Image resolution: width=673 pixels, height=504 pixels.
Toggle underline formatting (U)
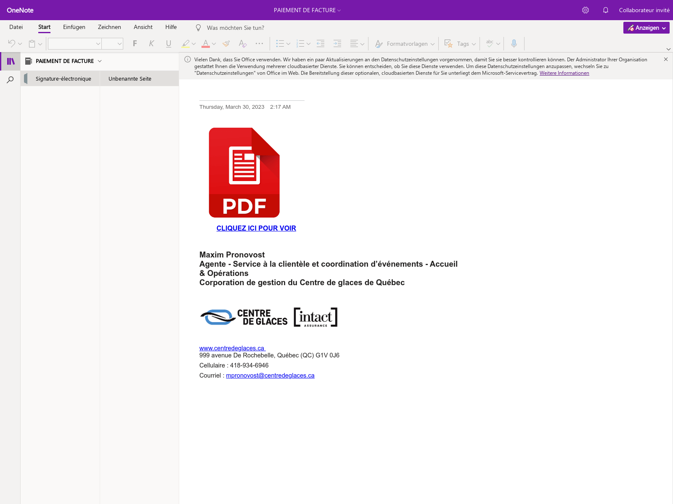(169, 43)
